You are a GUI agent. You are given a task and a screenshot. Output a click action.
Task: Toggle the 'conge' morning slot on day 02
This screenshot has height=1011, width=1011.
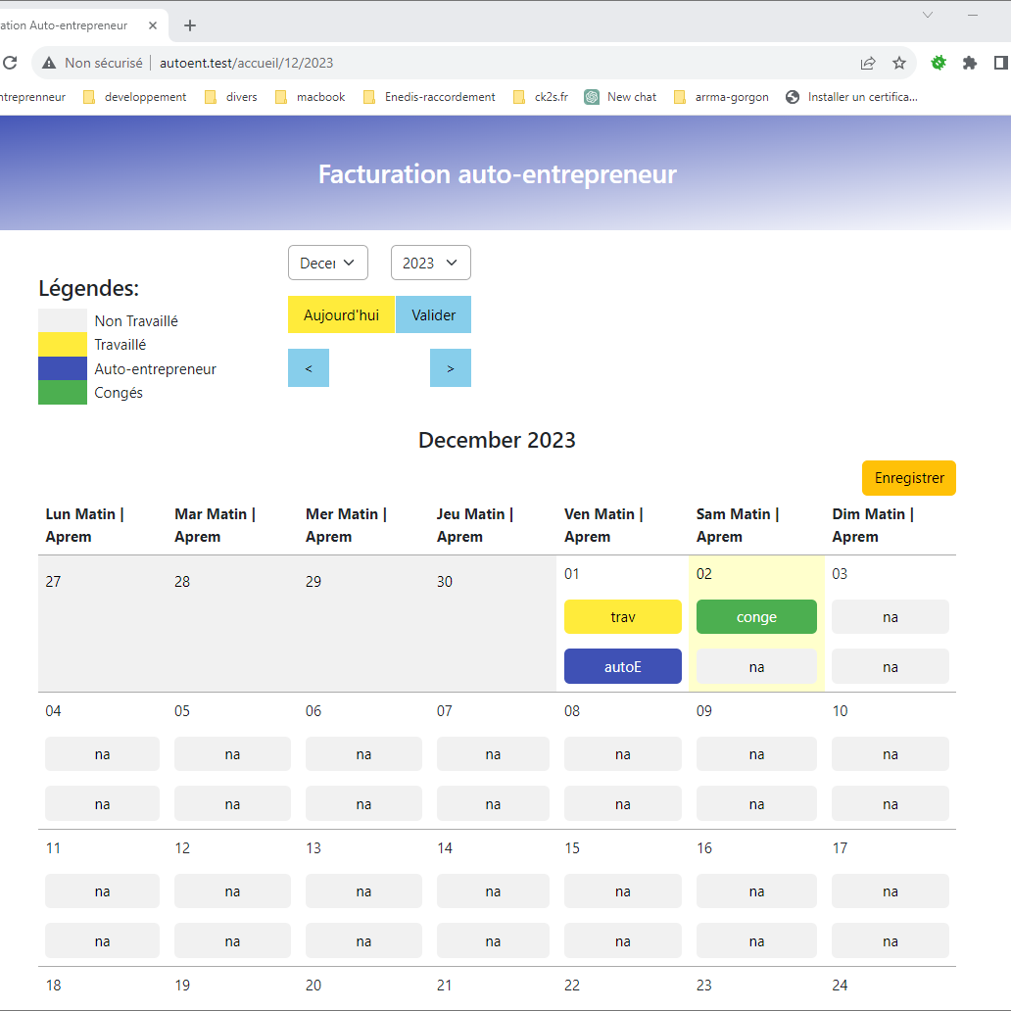tap(755, 617)
